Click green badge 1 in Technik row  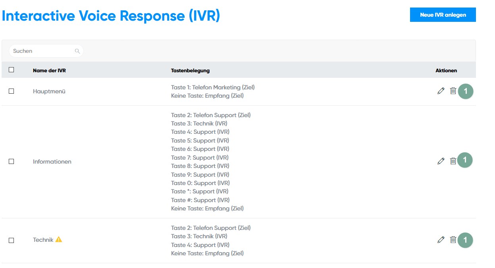click(x=465, y=240)
